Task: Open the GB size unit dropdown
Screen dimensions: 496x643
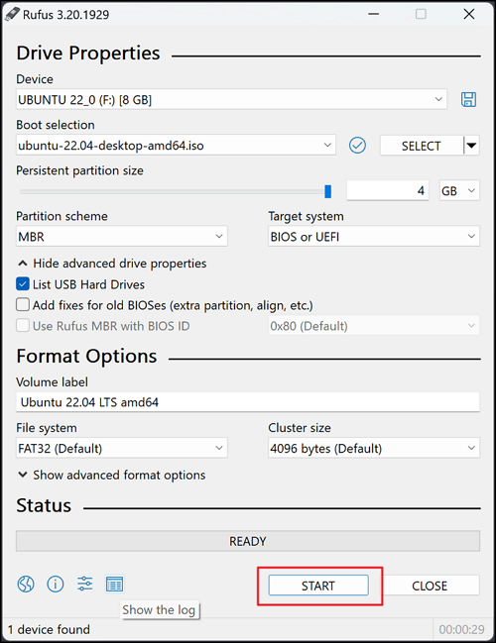Action: click(x=459, y=190)
